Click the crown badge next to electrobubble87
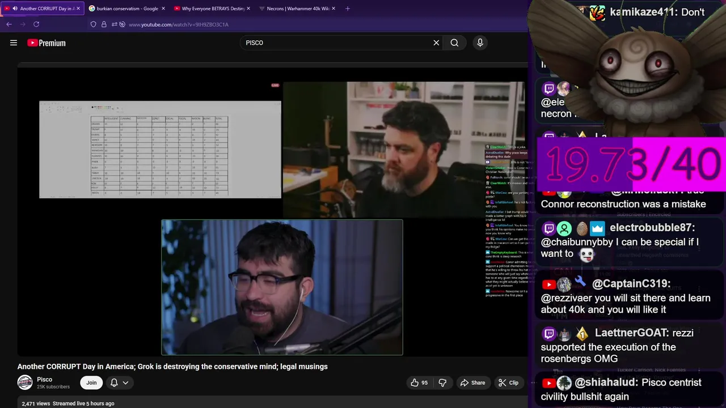The image size is (726, 408). [x=597, y=228]
